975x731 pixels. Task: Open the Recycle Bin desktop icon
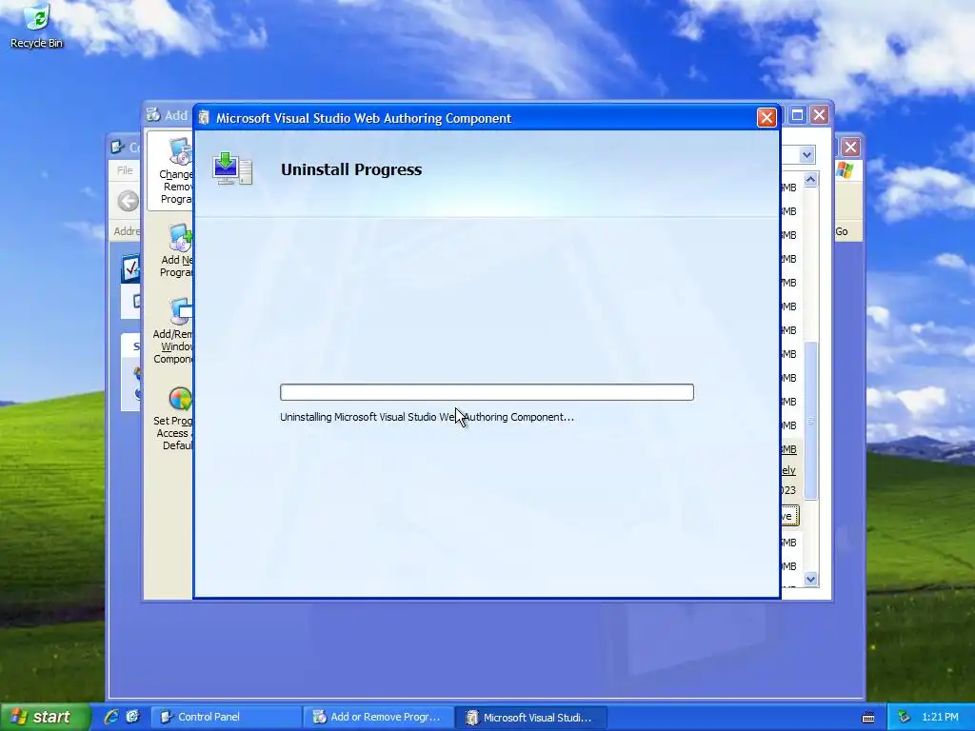[37, 26]
